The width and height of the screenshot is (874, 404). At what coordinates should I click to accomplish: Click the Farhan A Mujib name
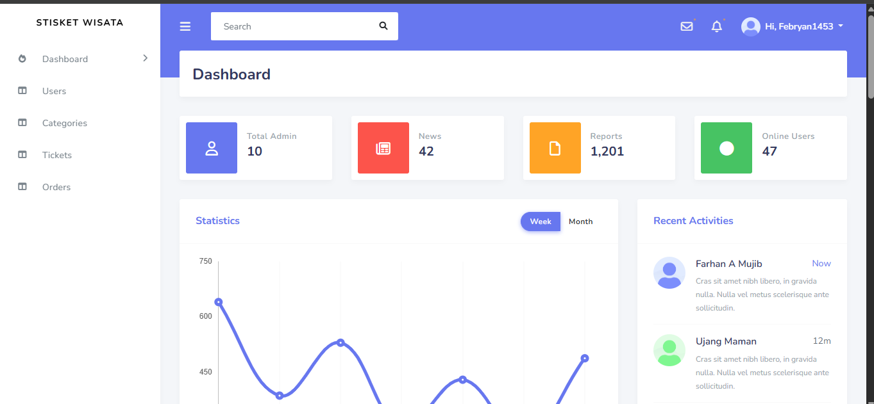point(728,264)
